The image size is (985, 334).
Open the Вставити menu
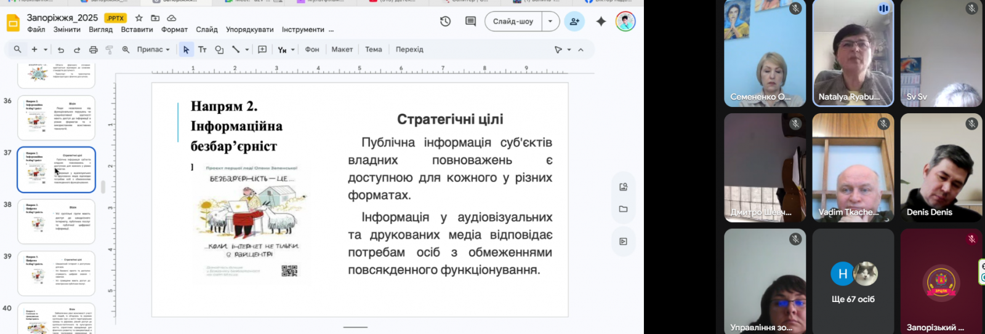(137, 30)
